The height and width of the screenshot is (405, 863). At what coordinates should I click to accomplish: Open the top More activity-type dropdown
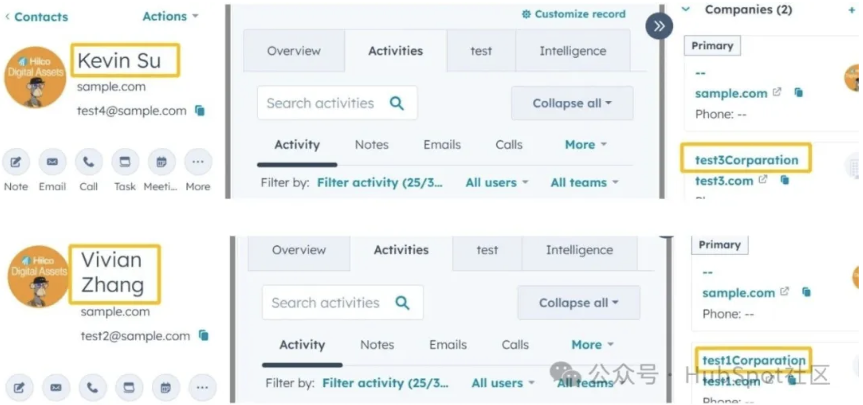pos(585,145)
